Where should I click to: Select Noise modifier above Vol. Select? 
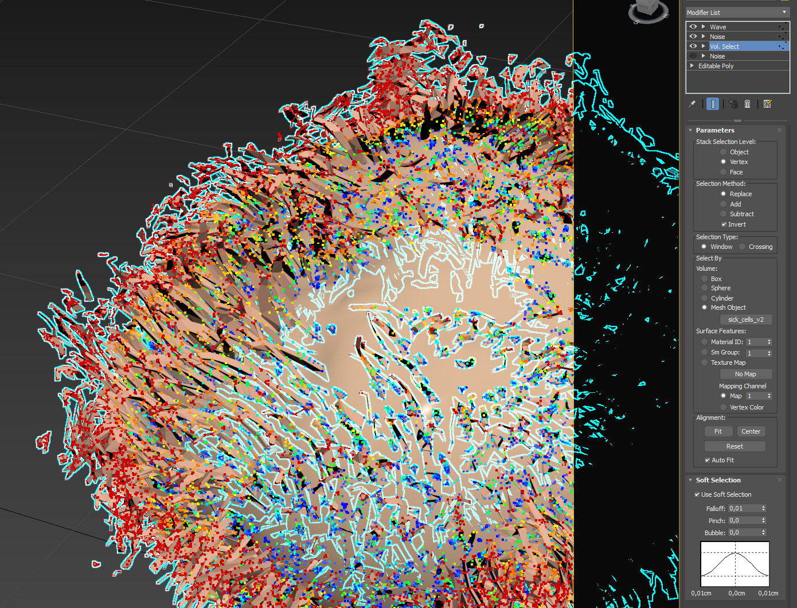coord(738,37)
